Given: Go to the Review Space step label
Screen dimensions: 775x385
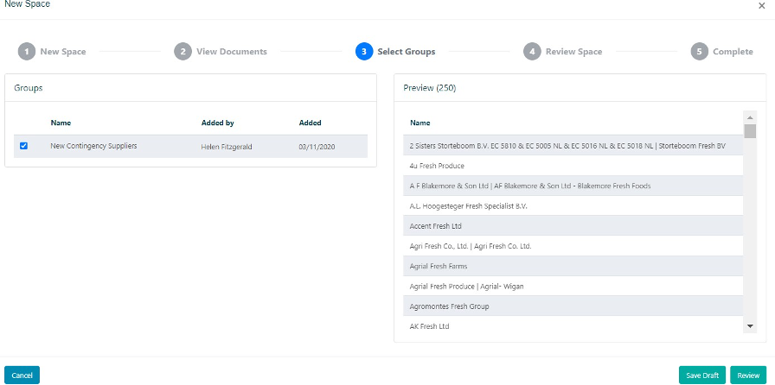Looking at the screenshot, I should click(573, 52).
